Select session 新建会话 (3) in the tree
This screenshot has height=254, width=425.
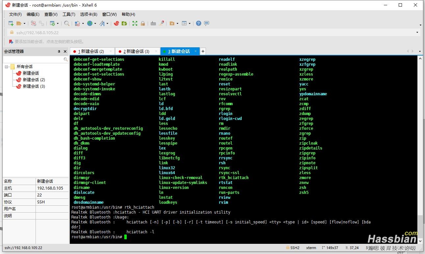34,86
